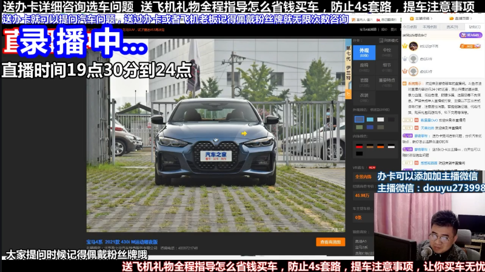The width and height of the screenshot is (485, 272).
Task: Pick the gray-olive exterior color swatch
Action: [x=381, y=127]
